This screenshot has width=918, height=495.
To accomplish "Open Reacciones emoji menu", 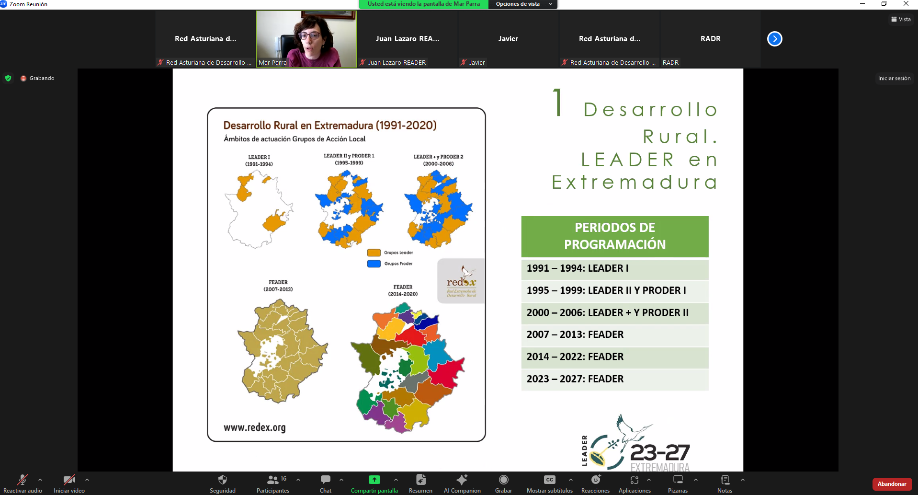I will tap(595, 483).
